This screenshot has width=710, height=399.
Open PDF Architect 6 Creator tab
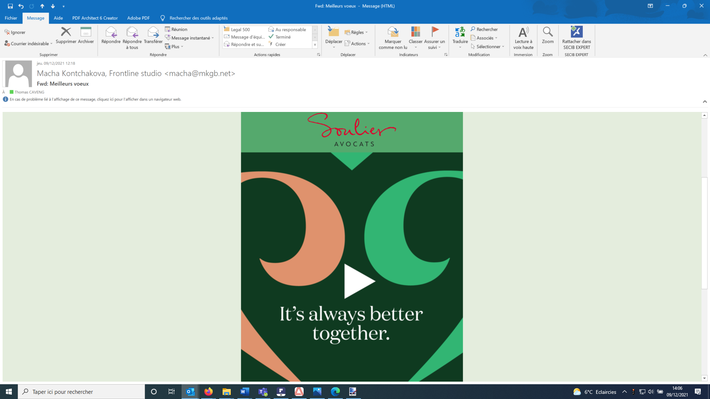click(x=95, y=18)
